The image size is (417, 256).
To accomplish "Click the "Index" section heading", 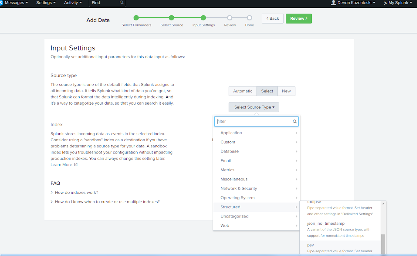I will pyautogui.click(x=57, y=125).
